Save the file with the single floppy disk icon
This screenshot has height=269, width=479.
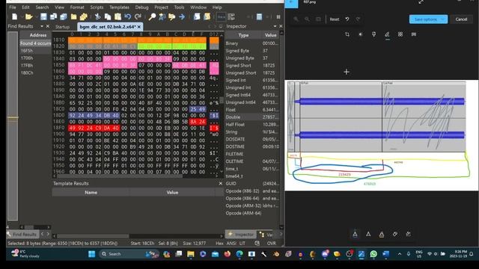pos(43,16)
